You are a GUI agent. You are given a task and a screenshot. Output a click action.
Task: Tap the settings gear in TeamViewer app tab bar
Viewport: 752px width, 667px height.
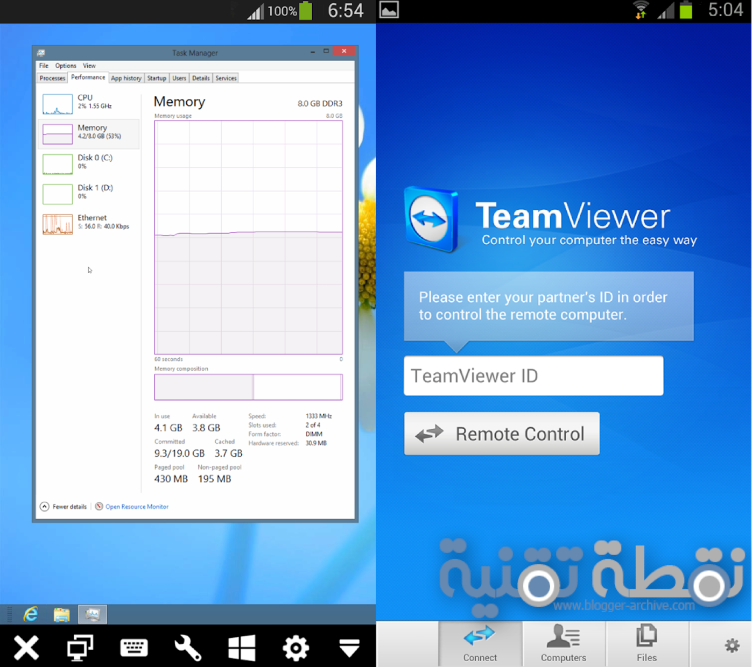click(x=732, y=645)
